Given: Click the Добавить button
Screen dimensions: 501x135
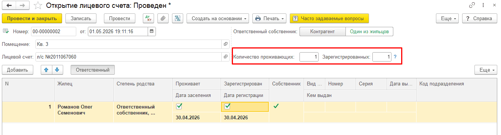Looking at the screenshot, I should point(18,70).
